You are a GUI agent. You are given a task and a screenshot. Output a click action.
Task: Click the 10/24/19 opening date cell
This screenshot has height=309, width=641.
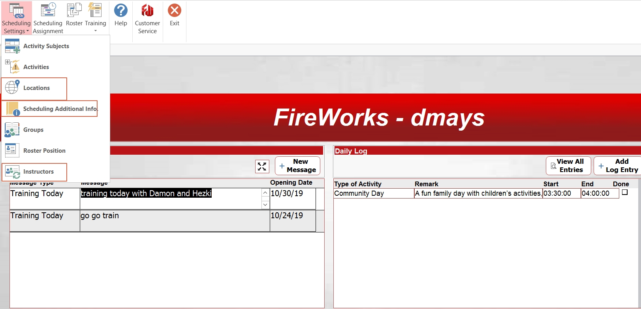click(293, 221)
